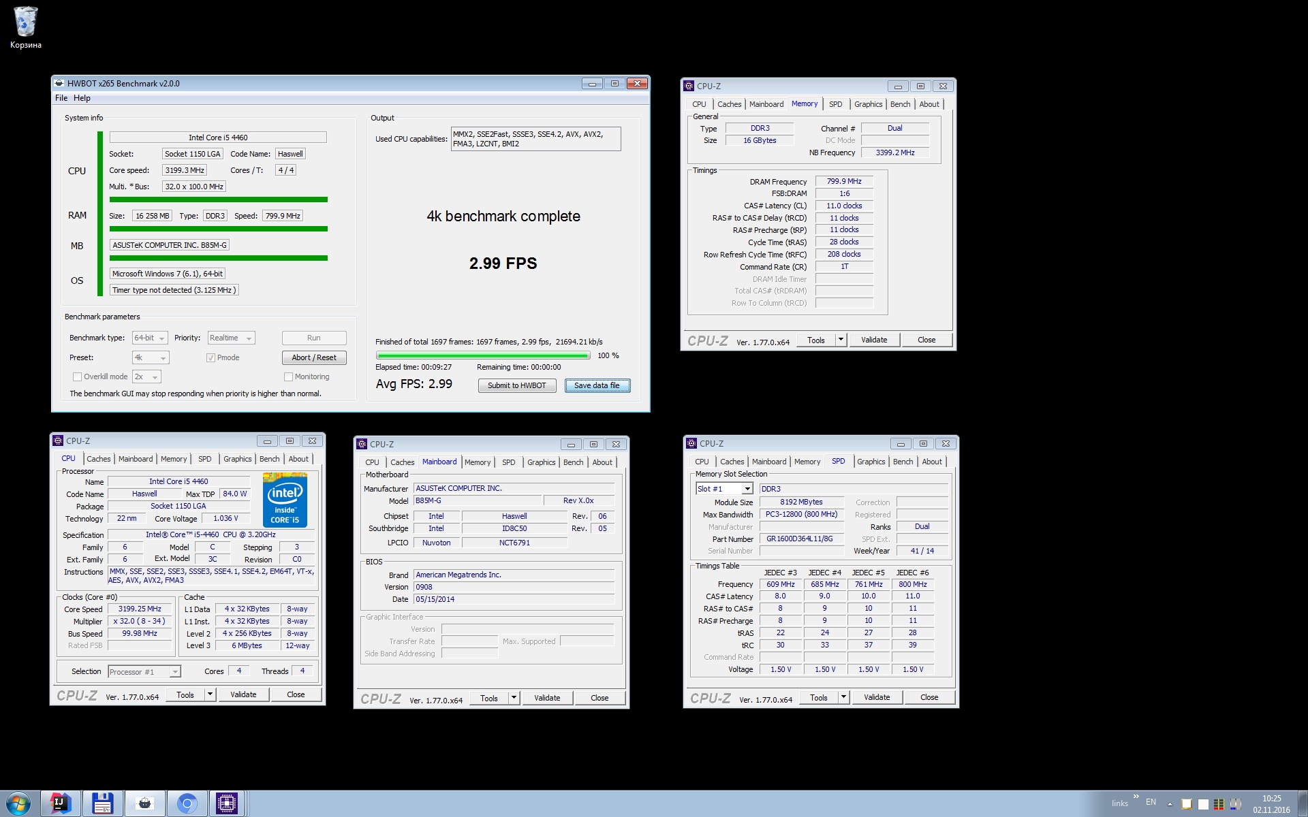Open IntelliJ IDEA from the taskbar
Image resolution: width=1308 pixels, height=817 pixels.
coord(61,804)
